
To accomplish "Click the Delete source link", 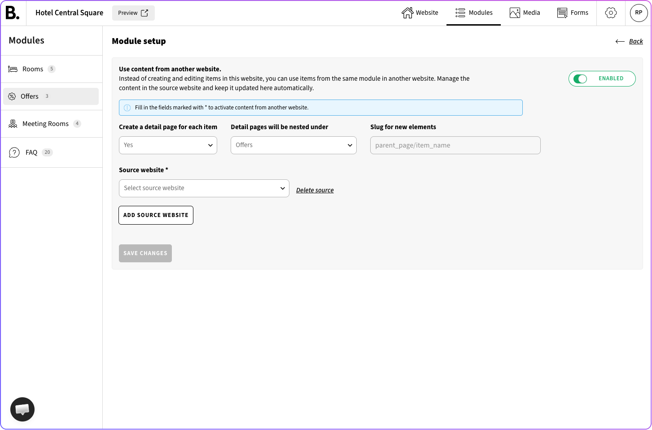I will (x=315, y=190).
